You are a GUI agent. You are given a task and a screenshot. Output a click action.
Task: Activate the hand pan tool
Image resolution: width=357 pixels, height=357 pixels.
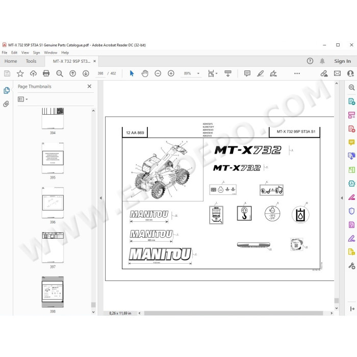click(x=145, y=73)
